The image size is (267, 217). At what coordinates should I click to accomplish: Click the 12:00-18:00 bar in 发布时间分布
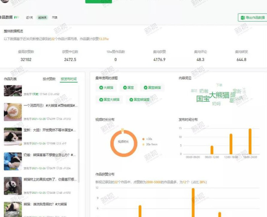tap(231, 144)
